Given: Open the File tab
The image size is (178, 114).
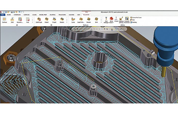Looking at the screenshot, I should click(2, 15).
